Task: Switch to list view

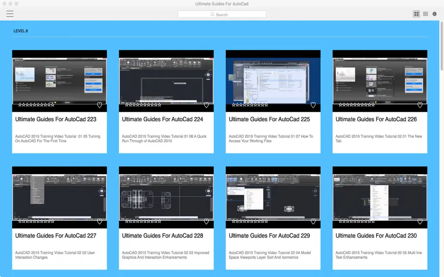Action: coord(425,14)
